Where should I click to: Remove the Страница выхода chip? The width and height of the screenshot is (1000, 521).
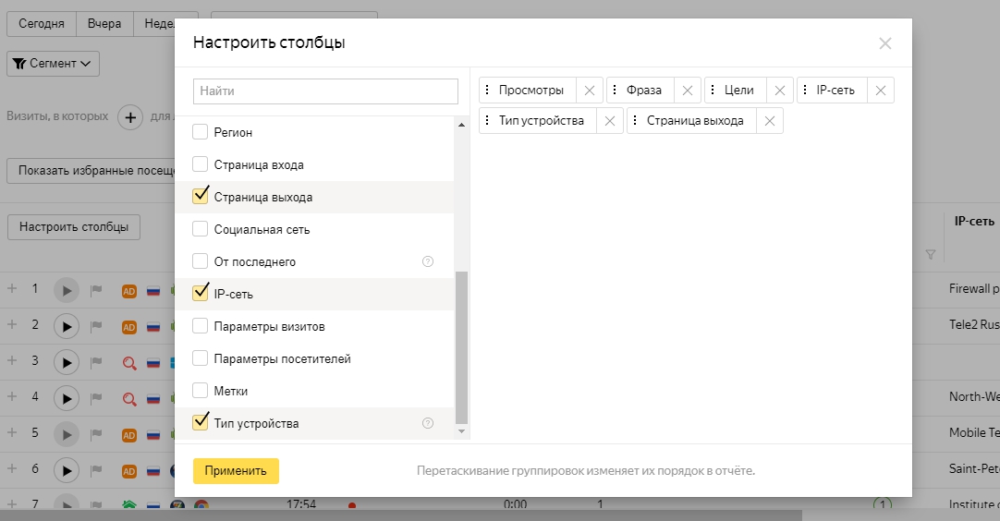tap(769, 121)
